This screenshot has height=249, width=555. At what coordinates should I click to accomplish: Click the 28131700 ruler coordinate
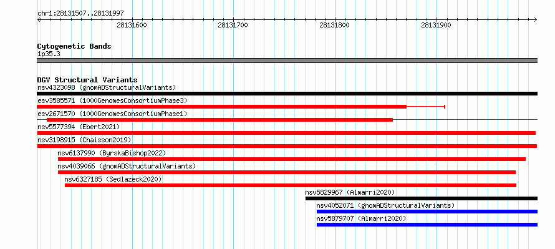point(233,25)
